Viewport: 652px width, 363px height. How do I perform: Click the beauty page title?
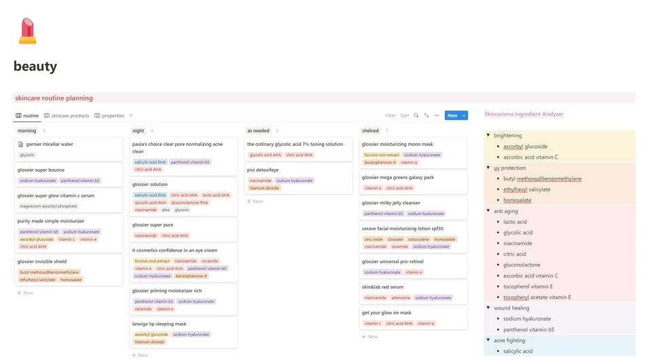(35, 66)
